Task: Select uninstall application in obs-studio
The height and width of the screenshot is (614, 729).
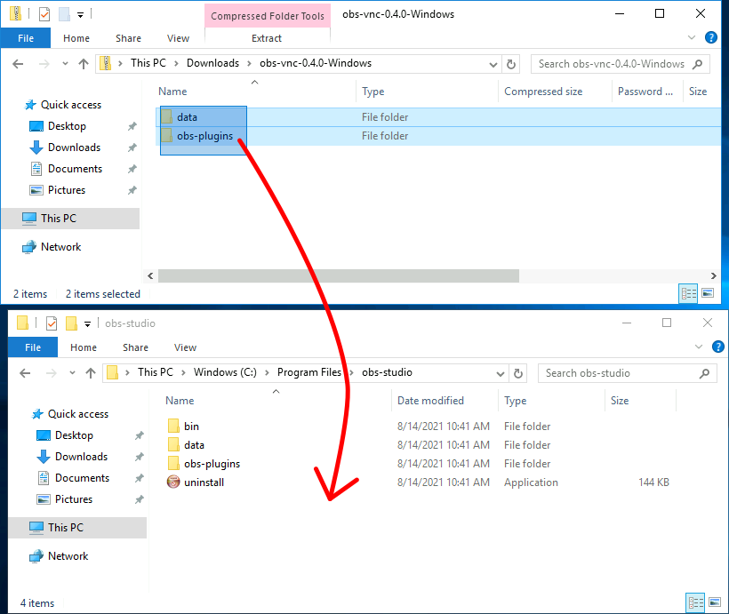Action: 204,482
